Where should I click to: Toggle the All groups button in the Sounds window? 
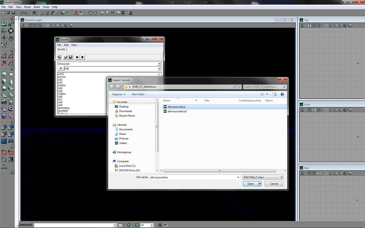tap(61, 68)
